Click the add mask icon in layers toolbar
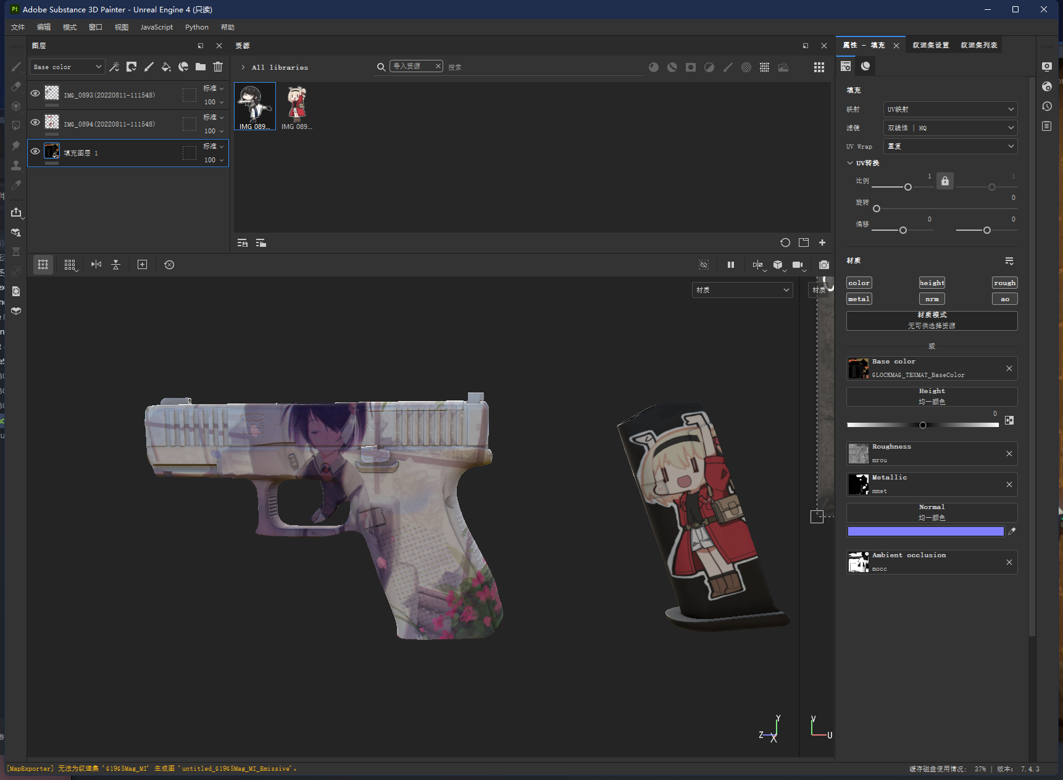 (131, 67)
